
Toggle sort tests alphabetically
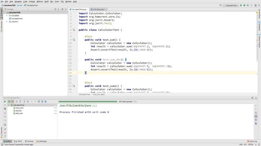17,101
